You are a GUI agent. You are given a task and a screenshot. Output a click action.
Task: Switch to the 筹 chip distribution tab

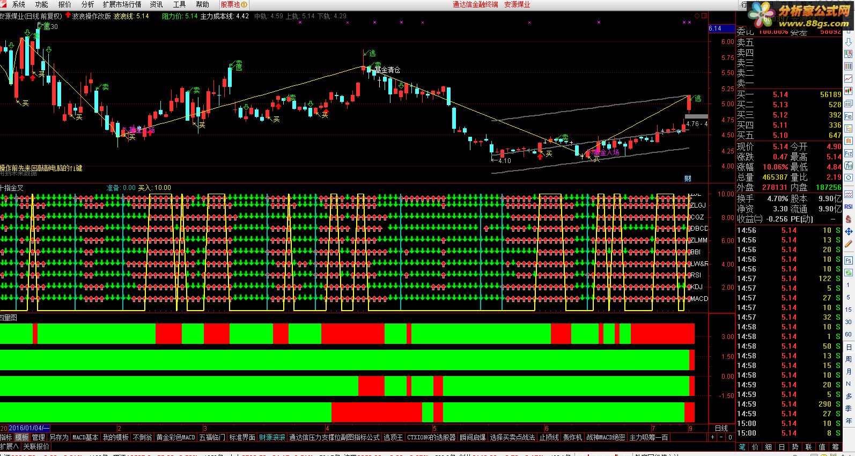coord(835,446)
